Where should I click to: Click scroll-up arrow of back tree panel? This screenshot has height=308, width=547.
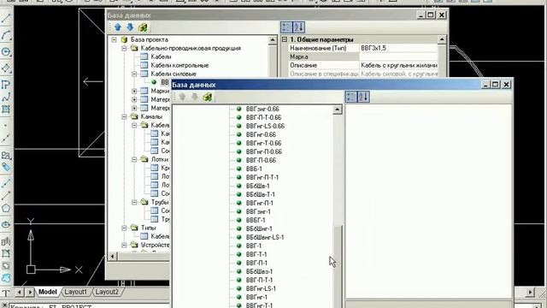point(273,40)
